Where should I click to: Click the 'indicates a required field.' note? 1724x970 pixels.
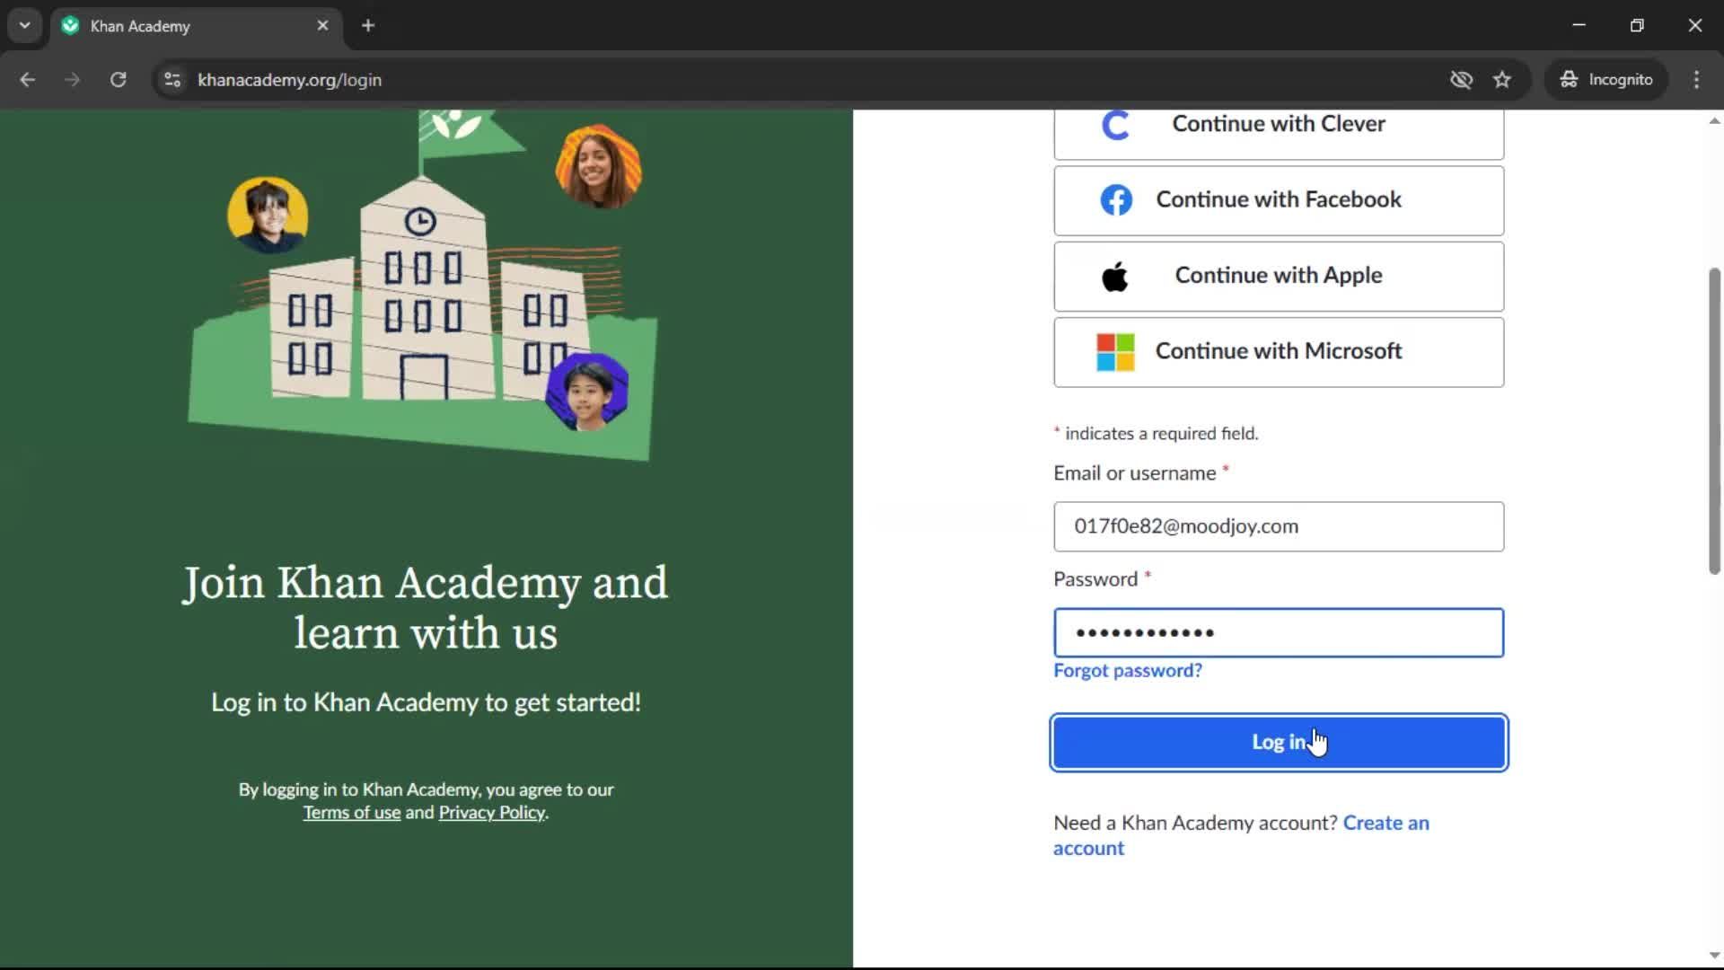[1156, 434]
